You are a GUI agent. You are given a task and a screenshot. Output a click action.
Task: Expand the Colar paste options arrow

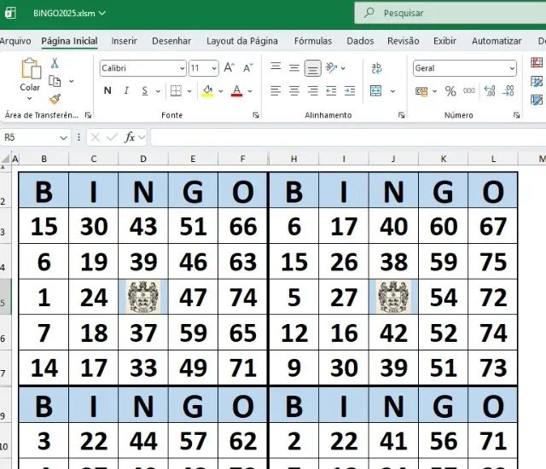[30, 98]
